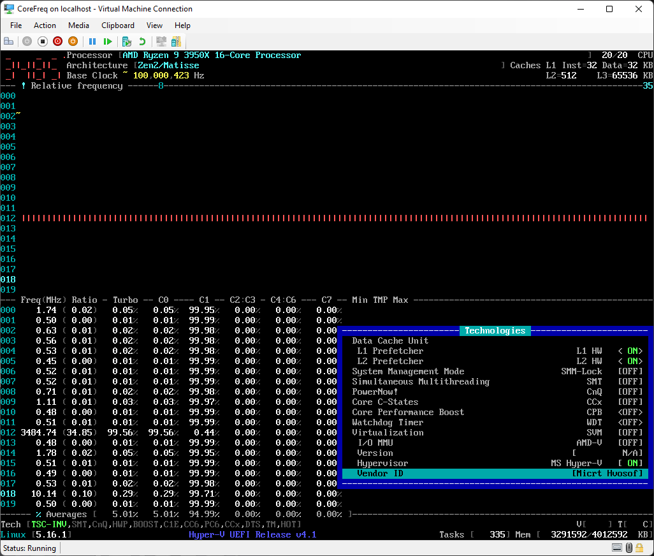Click the Technologies panel title

click(x=495, y=331)
